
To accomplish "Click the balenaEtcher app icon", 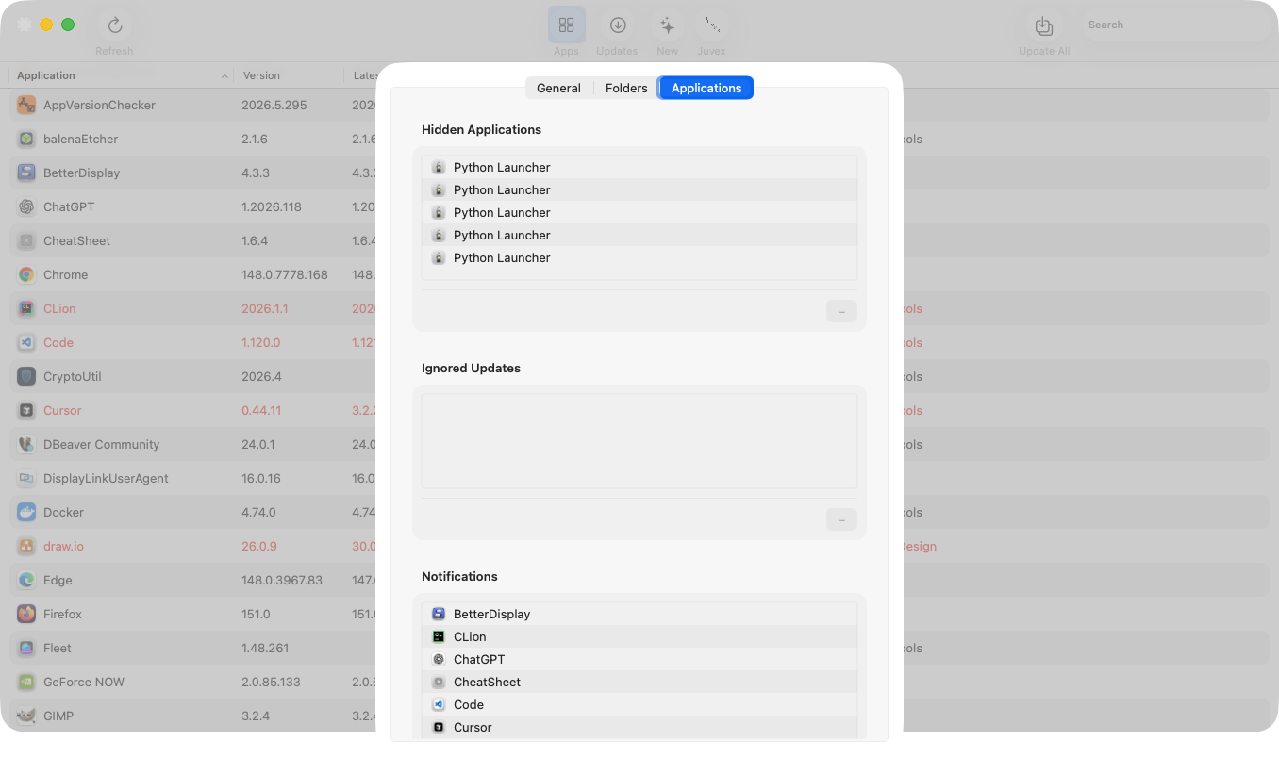I will (26, 139).
